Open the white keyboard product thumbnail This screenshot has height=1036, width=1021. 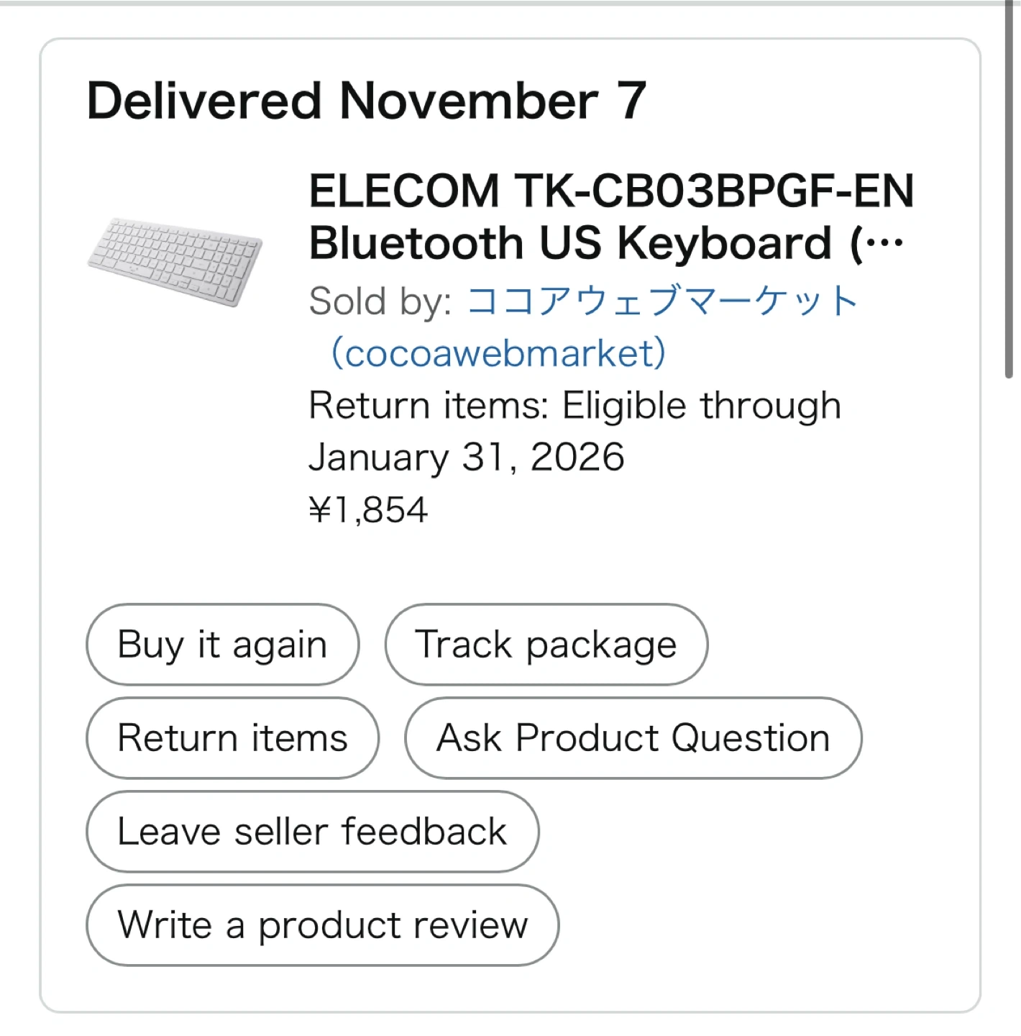175,262
